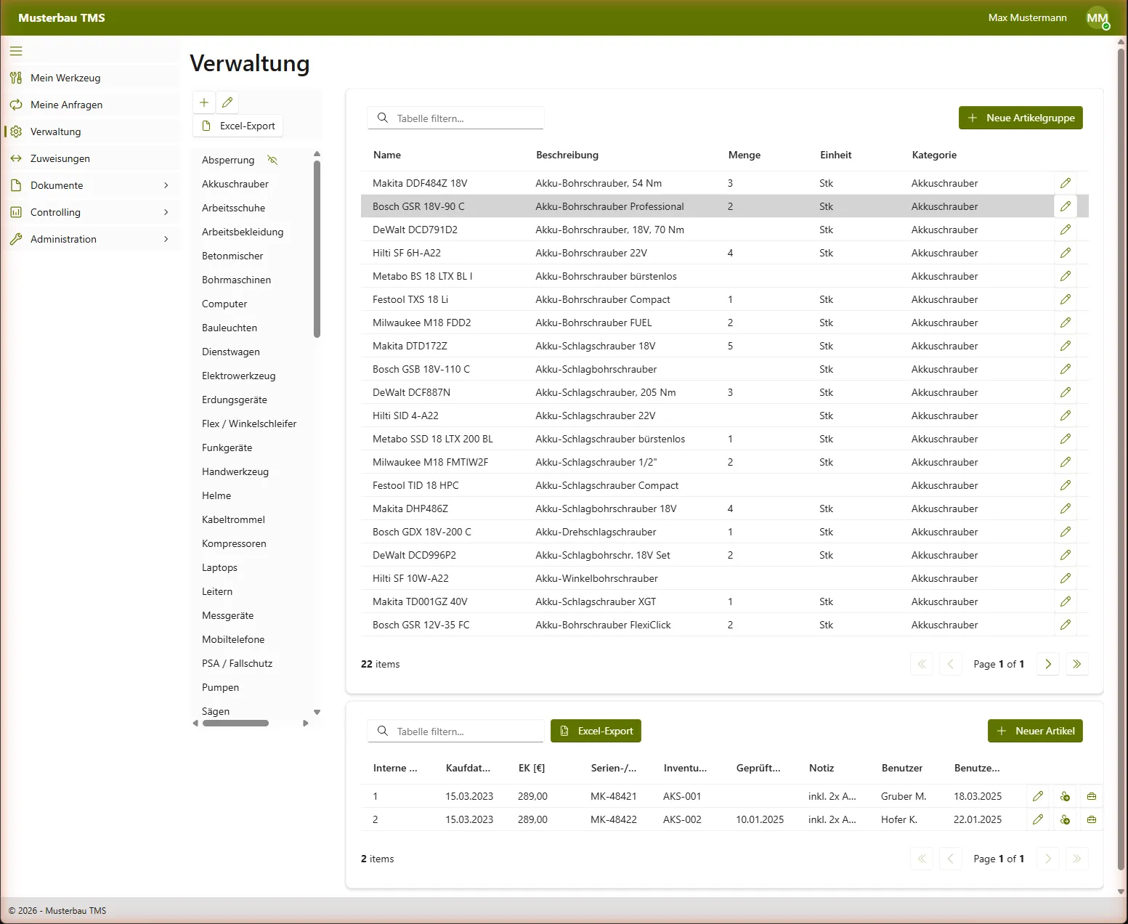Select Zuweisungen in the sidebar
1128x924 pixels.
point(60,158)
